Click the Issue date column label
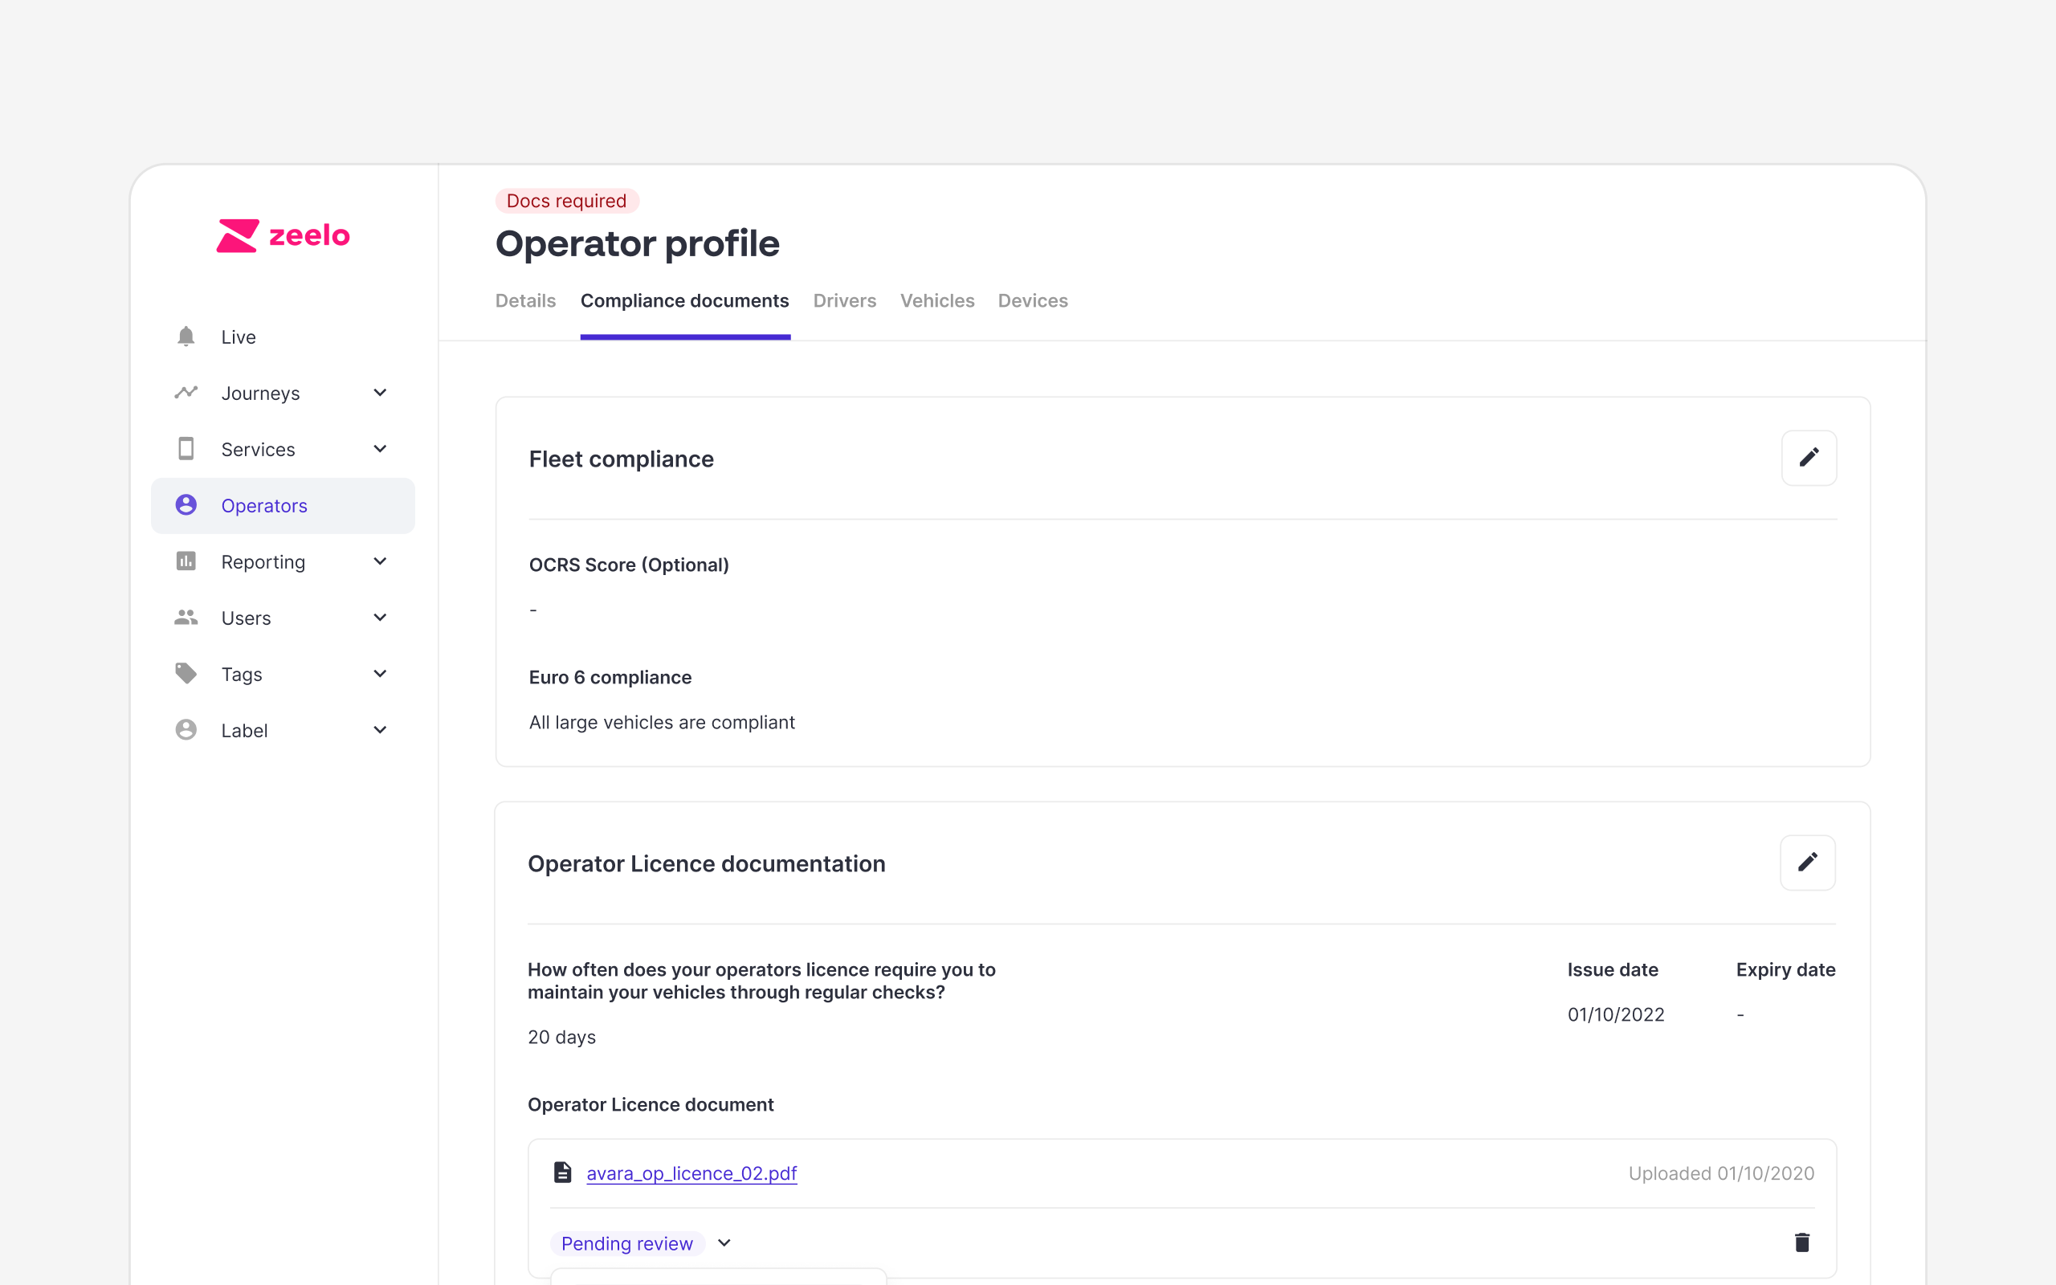 1613,969
